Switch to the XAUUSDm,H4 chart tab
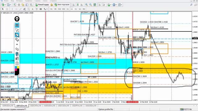198x111 pixels. pos(91,106)
